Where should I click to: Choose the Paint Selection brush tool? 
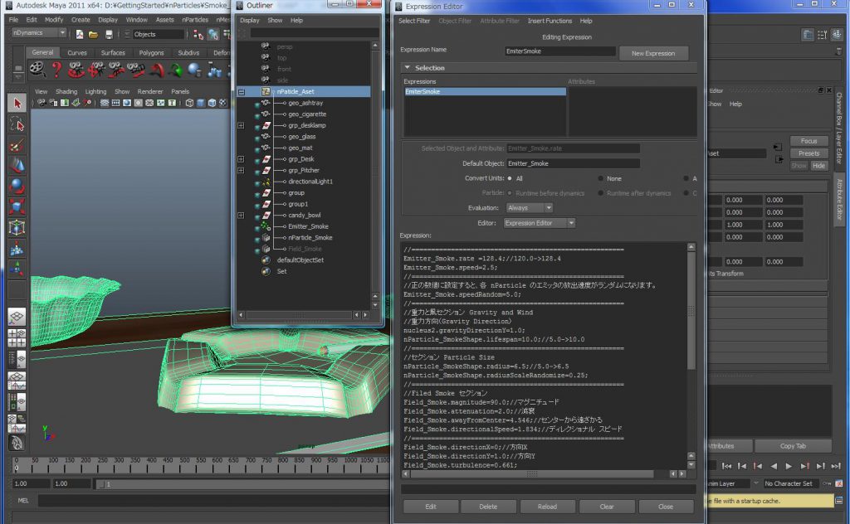click(17, 145)
